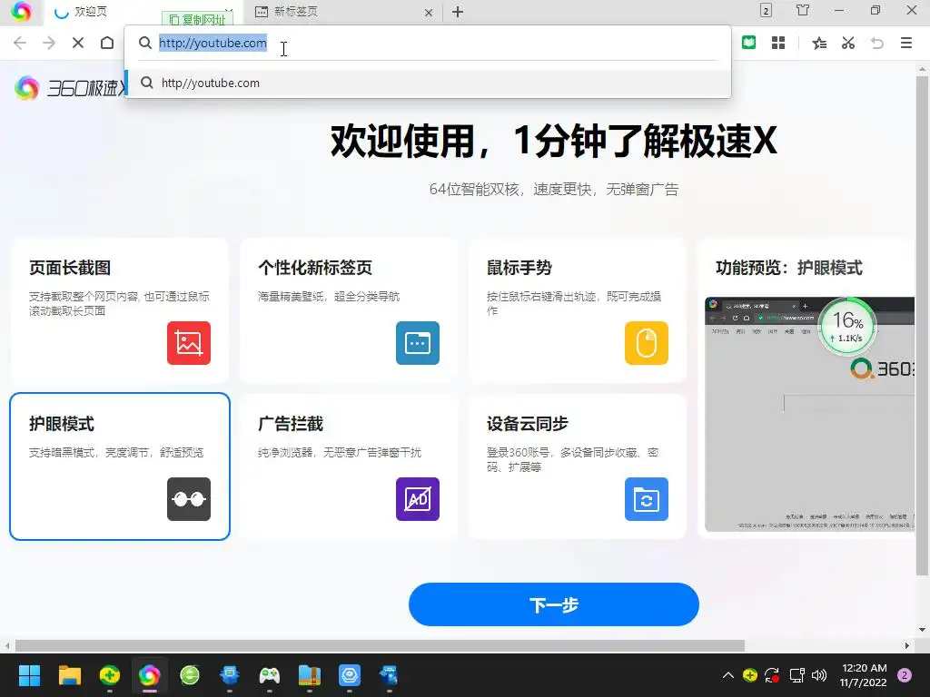
Task: Open the Windows Start menu
Action: point(29,675)
